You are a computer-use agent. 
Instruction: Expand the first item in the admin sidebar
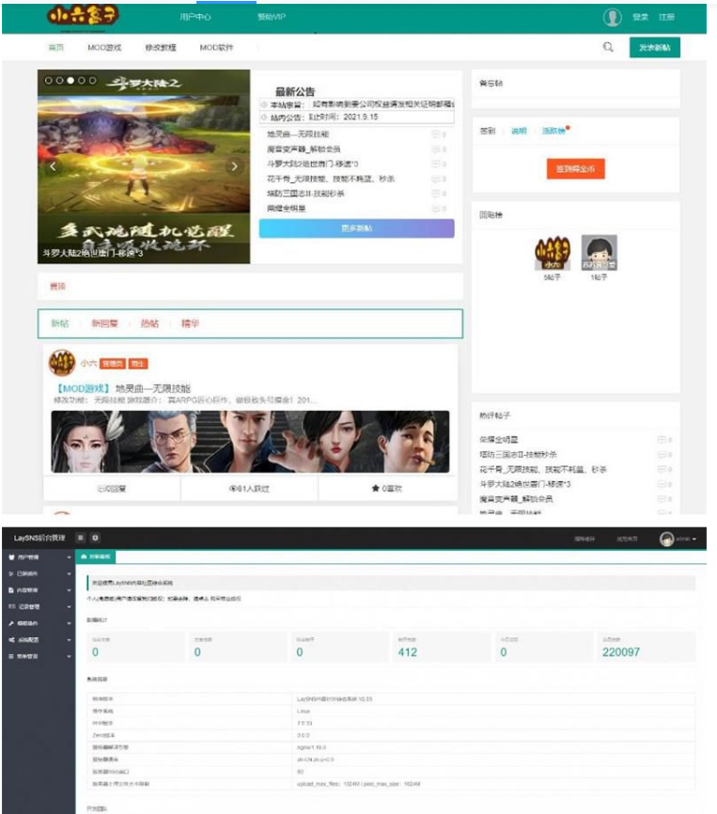click(x=38, y=557)
